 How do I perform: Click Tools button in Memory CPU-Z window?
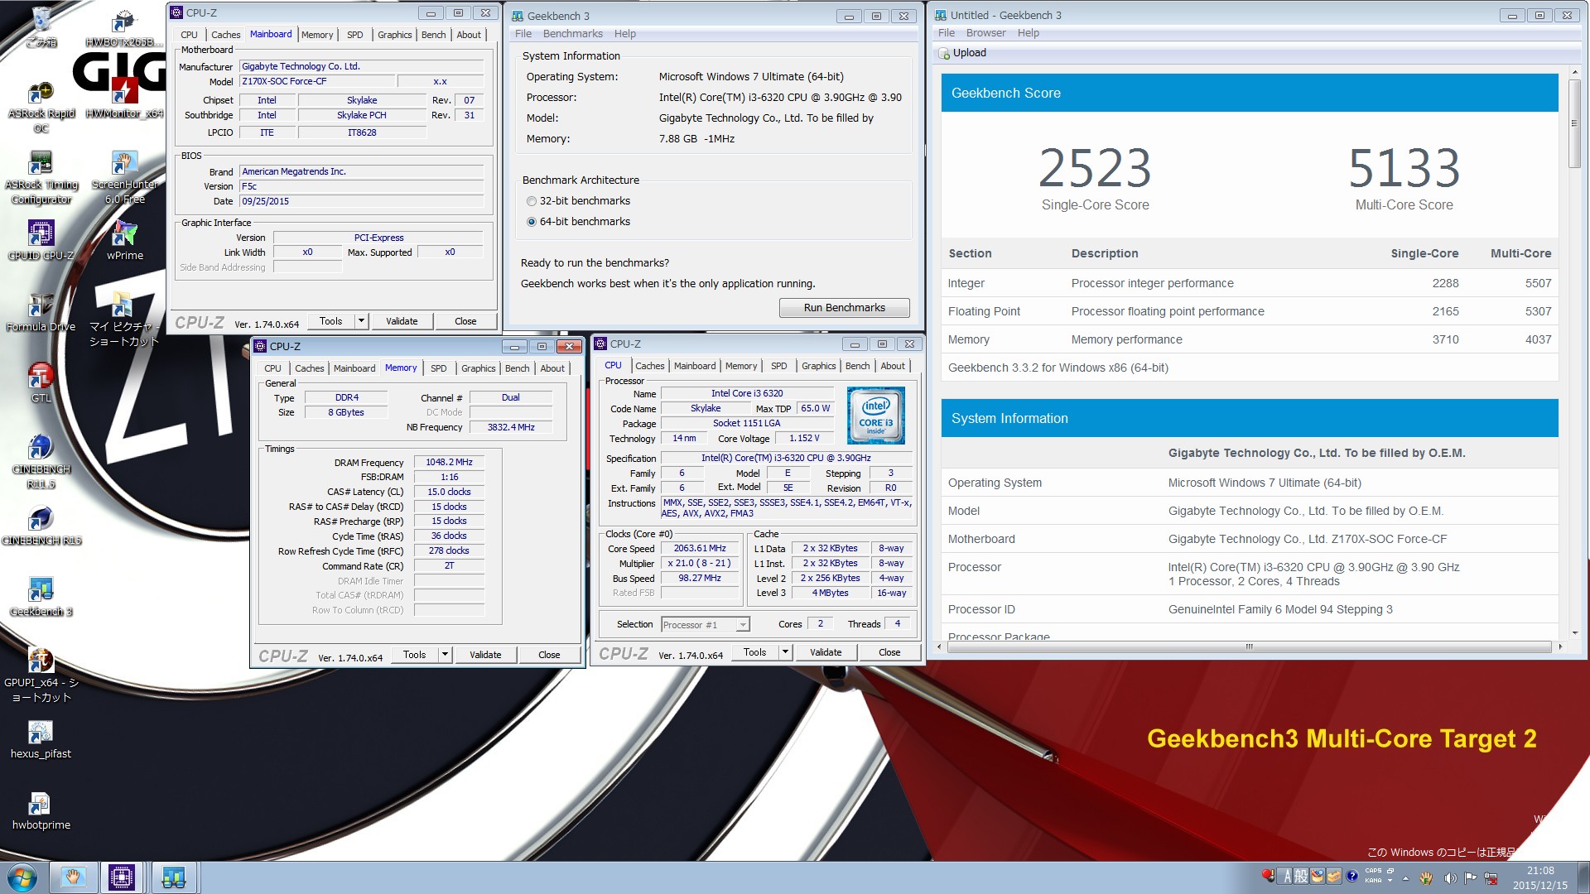point(414,655)
